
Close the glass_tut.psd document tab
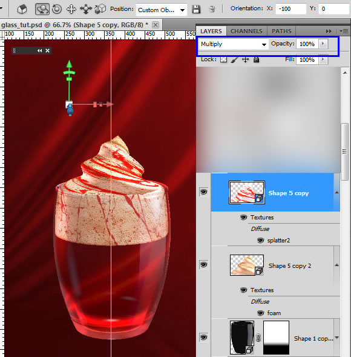click(156, 25)
